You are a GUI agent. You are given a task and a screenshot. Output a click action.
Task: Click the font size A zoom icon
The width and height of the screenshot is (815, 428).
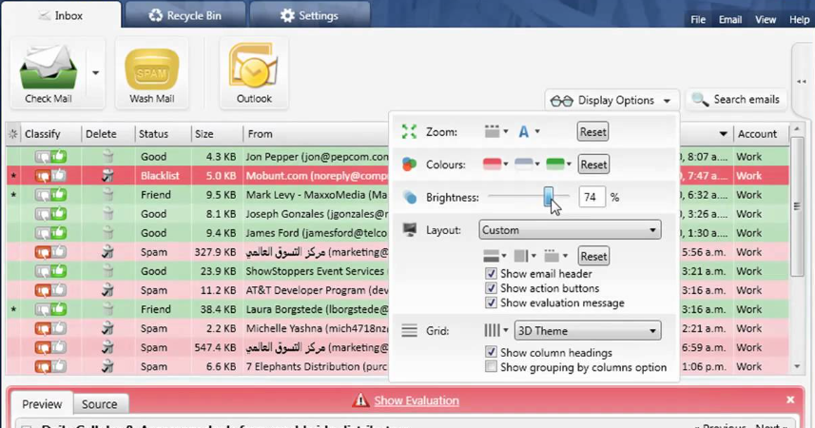tap(523, 132)
